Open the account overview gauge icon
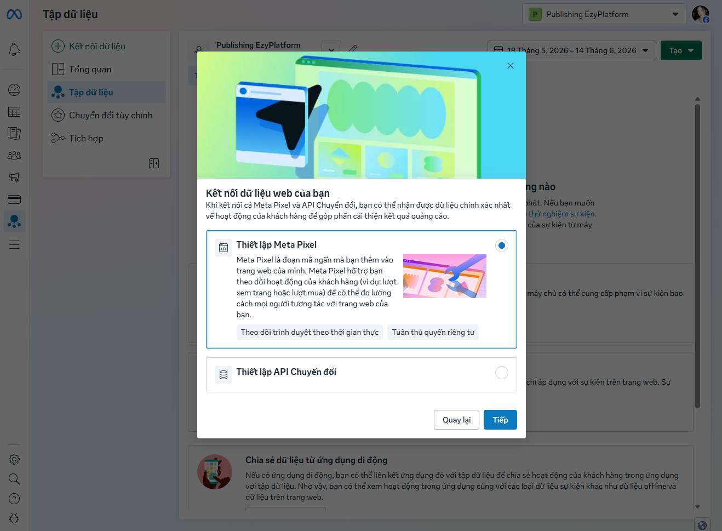This screenshot has width=722, height=531. (14, 90)
